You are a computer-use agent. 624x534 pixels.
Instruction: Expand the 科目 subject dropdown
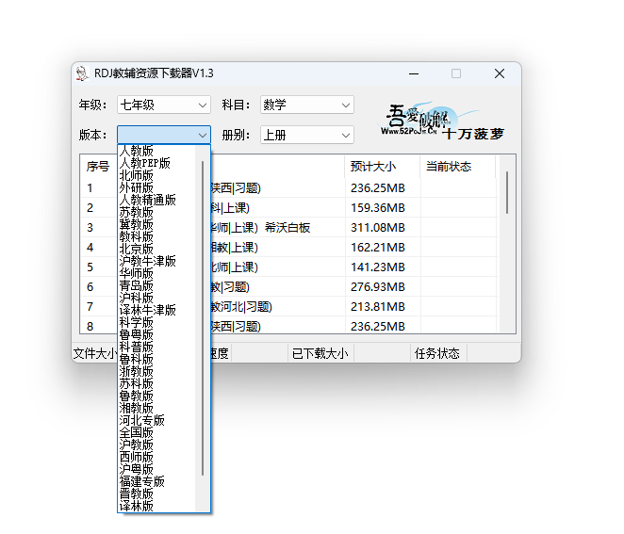click(x=306, y=105)
